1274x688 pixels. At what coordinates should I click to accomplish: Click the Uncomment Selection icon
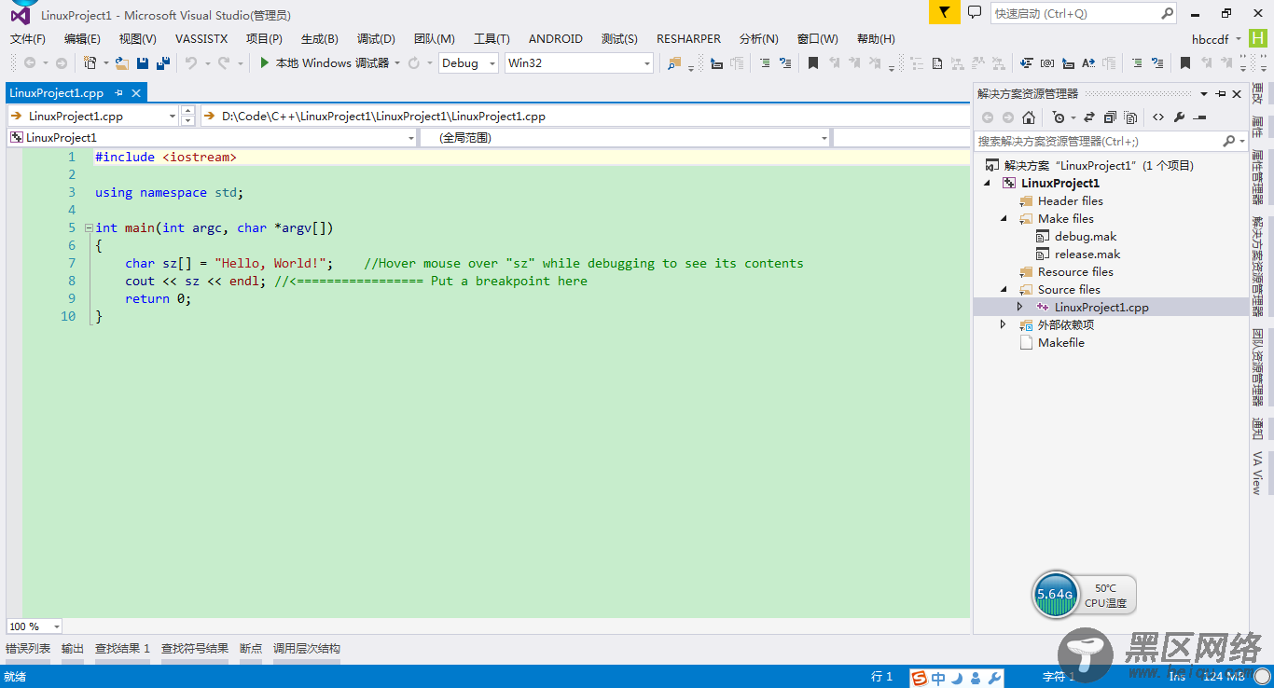pyautogui.click(x=785, y=62)
